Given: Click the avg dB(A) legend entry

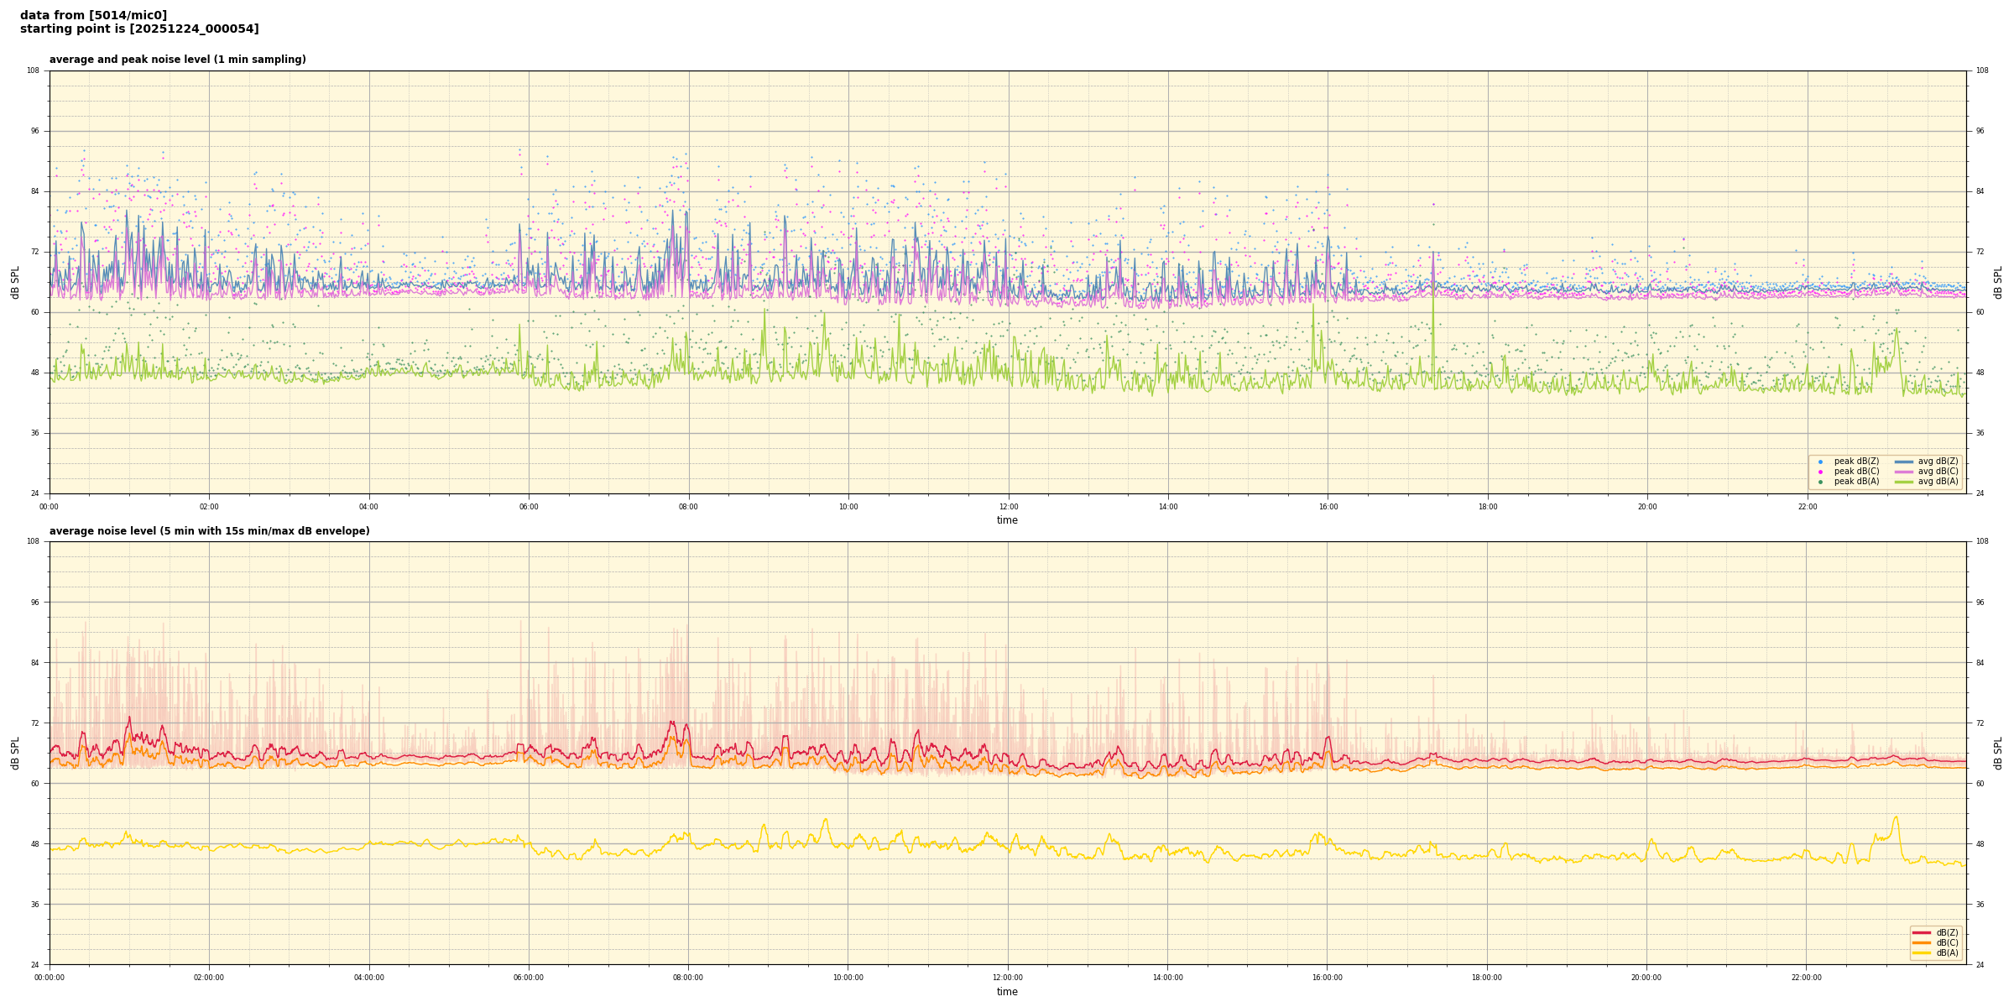Looking at the screenshot, I should pyautogui.click(x=1937, y=482).
